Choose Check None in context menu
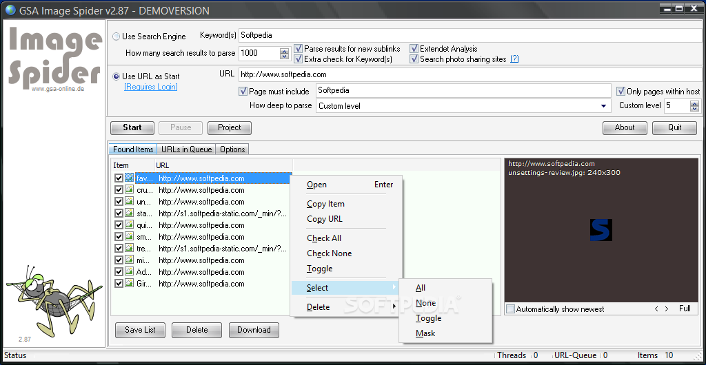The image size is (706, 365). pyautogui.click(x=346, y=253)
